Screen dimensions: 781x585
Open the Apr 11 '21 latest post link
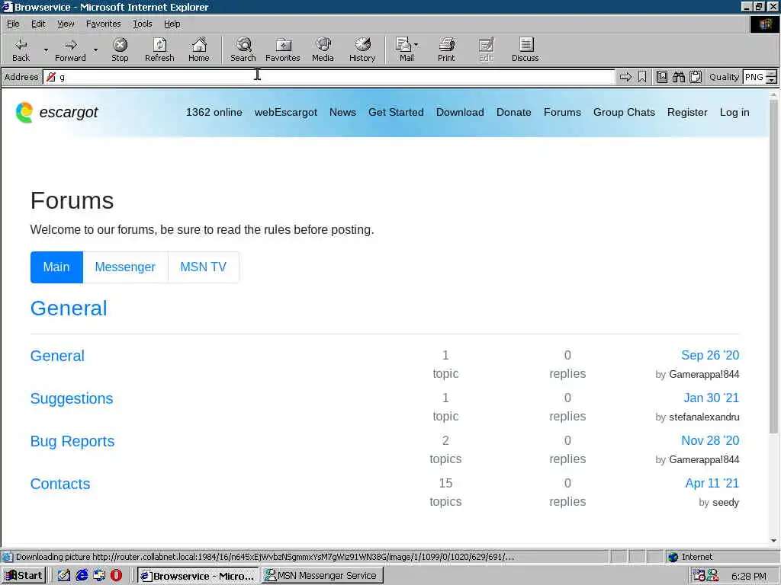tap(712, 483)
